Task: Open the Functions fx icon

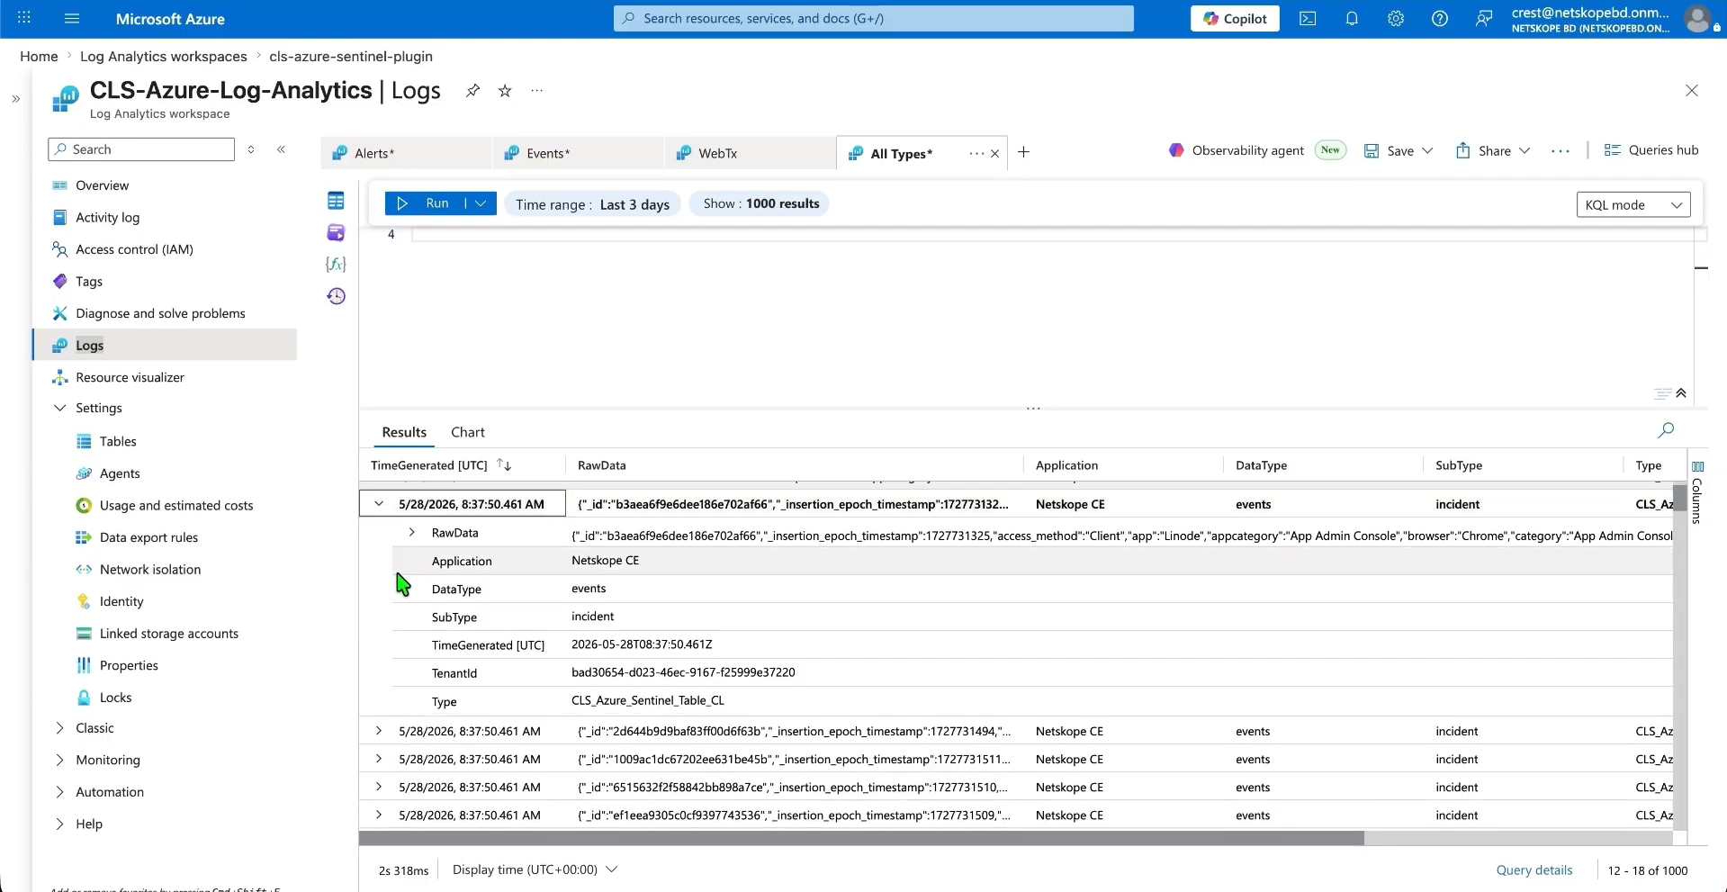Action: click(336, 264)
